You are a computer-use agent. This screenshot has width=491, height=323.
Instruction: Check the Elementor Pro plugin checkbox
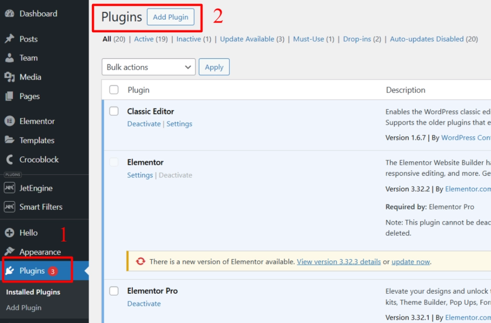pos(114,290)
